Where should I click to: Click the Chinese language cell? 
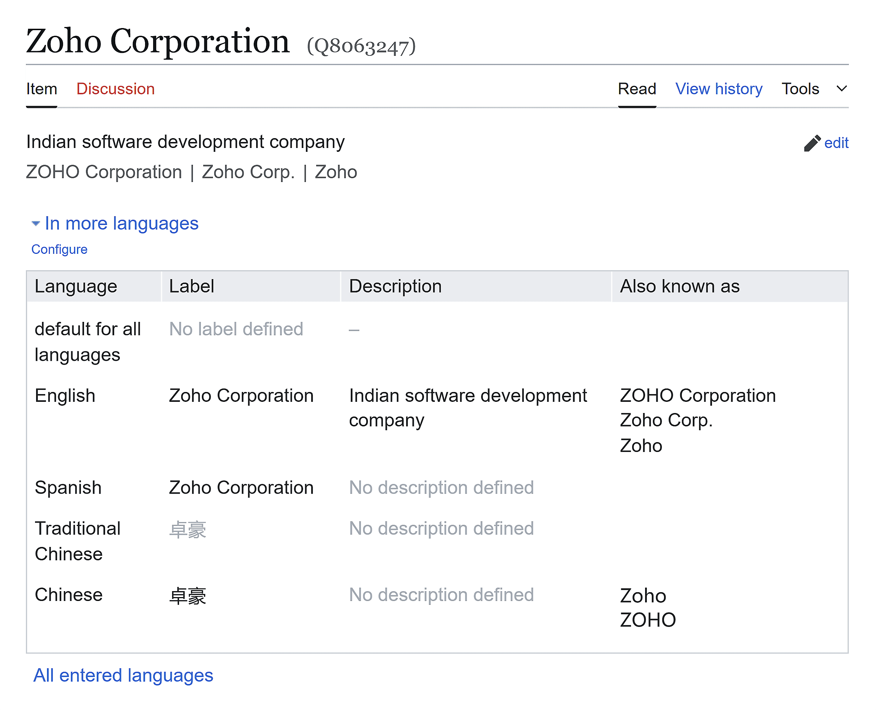pos(69,595)
